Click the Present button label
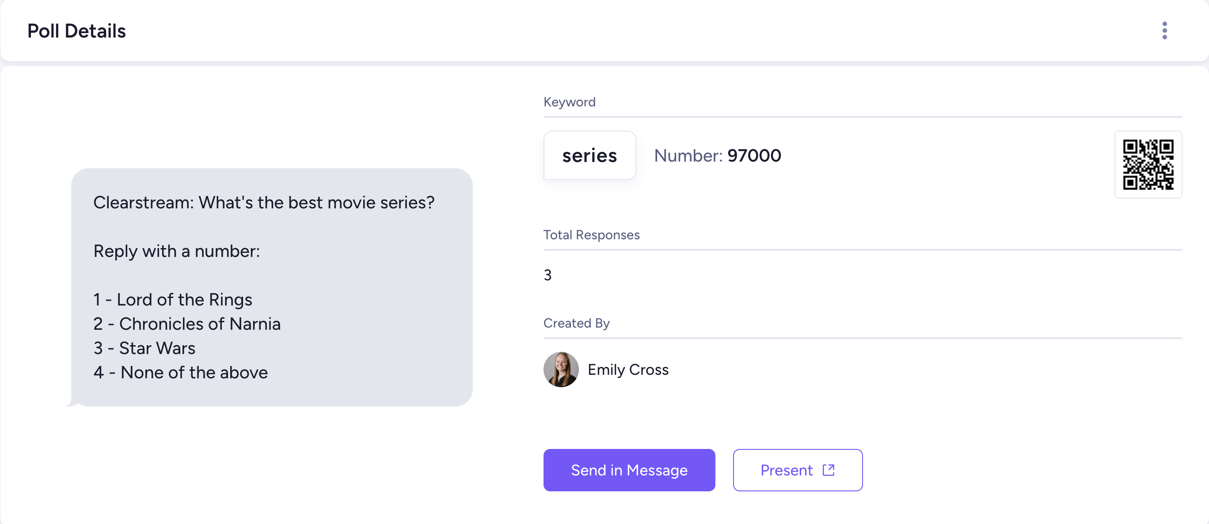The height and width of the screenshot is (524, 1209). pyautogui.click(x=786, y=470)
